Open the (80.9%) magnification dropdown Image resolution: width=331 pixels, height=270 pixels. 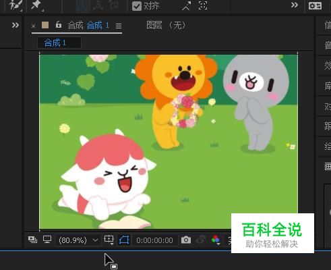pyautogui.click(x=78, y=240)
